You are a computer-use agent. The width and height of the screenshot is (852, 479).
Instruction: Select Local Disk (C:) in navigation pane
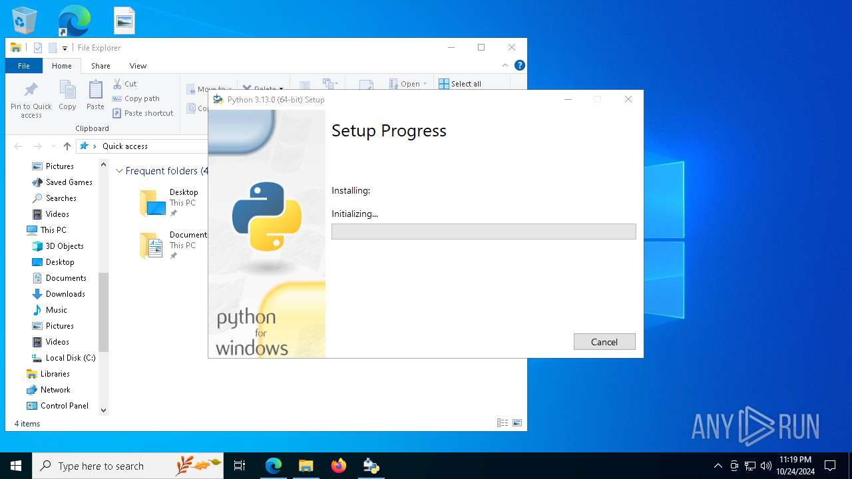tap(63, 358)
